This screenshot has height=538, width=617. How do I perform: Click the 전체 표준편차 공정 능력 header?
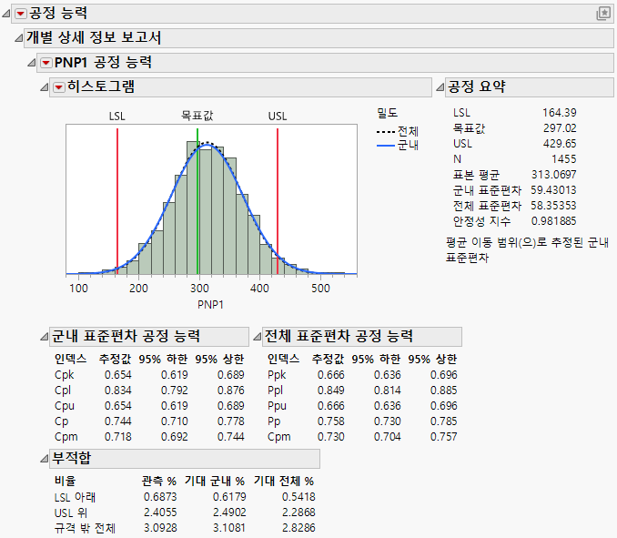point(362,337)
